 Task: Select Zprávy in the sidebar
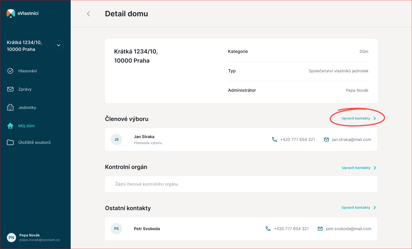pos(25,89)
